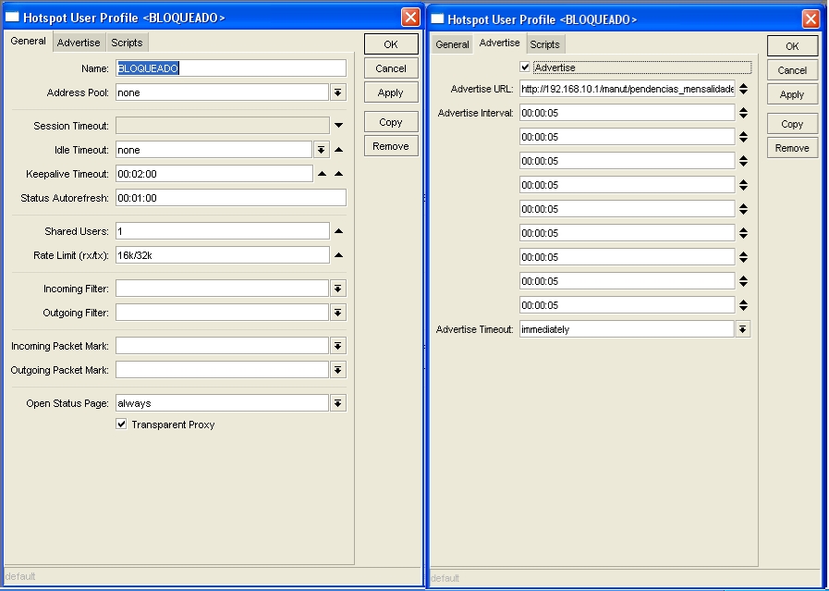
Task: Click Cancel in left profile window
Action: pos(391,68)
